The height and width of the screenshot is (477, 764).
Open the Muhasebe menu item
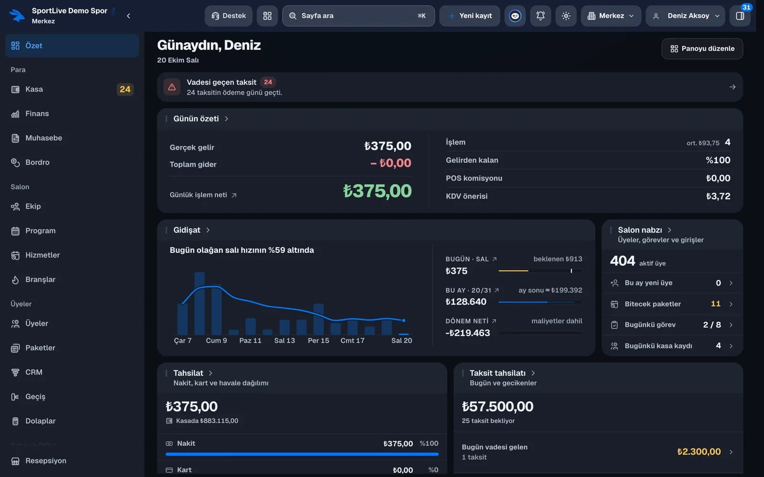72,138
